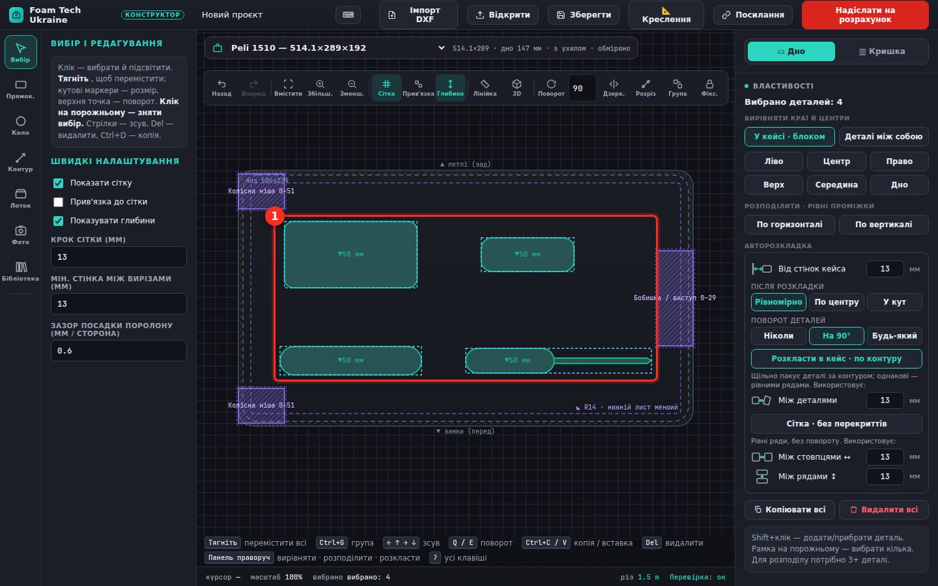
Task: Click the Поворот rotate button
Action: click(551, 88)
